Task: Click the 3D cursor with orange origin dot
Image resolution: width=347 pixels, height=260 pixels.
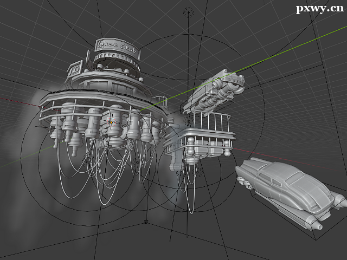Action: (112, 122)
